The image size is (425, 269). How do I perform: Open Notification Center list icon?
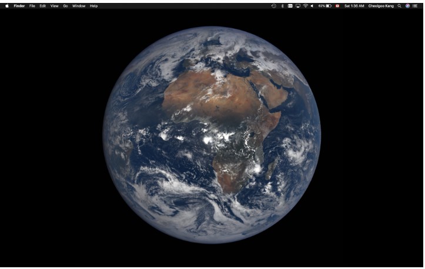(x=415, y=6)
